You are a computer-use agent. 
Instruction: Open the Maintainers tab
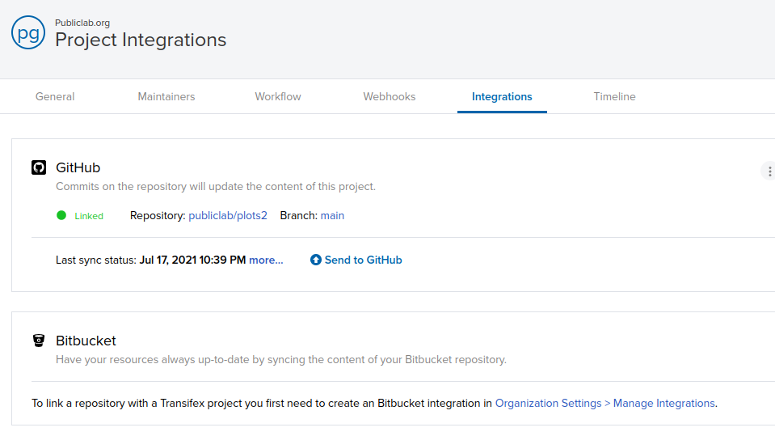[166, 96]
